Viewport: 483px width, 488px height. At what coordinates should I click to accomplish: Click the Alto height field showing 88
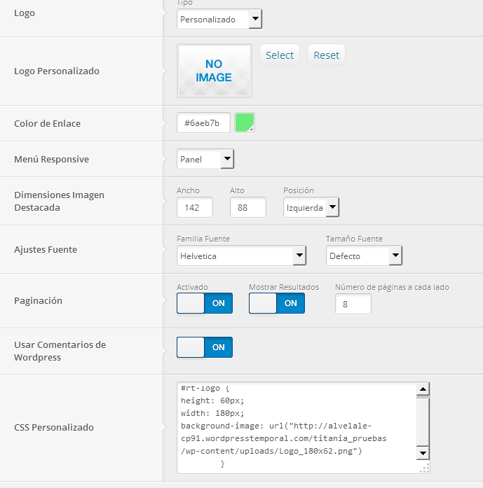pyautogui.click(x=248, y=207)
